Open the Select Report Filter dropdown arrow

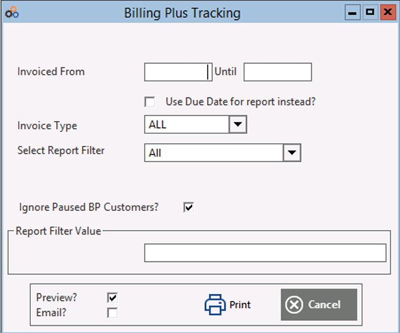(292, 152)
